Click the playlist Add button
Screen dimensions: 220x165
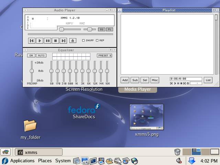coord(125,80)
